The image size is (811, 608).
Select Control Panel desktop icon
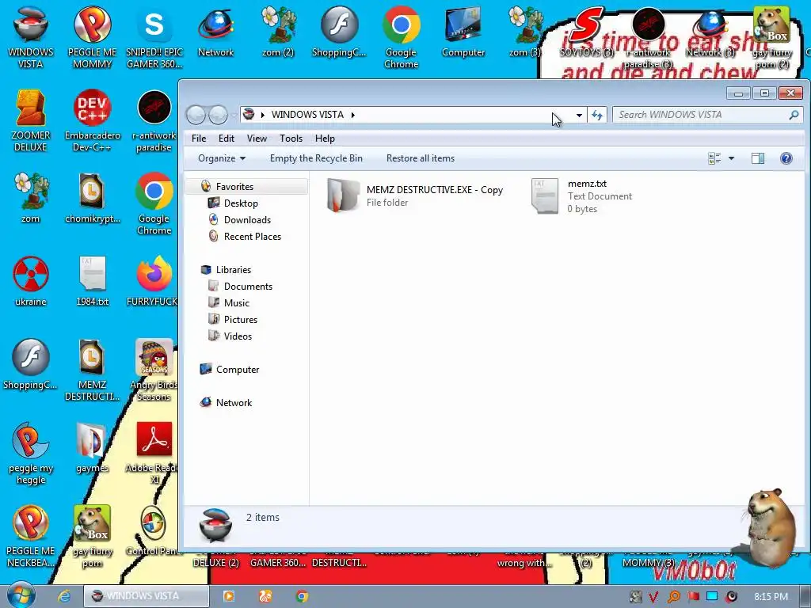[x=154, y=531]
